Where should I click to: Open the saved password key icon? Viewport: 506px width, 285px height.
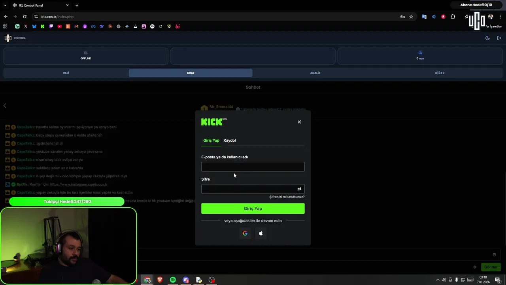[x=402, y=17]
